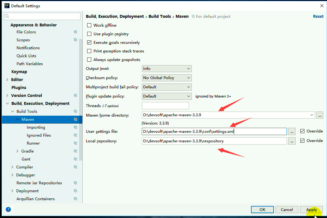Click the settings tree vertical scrollbar
Viewport: 327px width, 218px height.
81,99
